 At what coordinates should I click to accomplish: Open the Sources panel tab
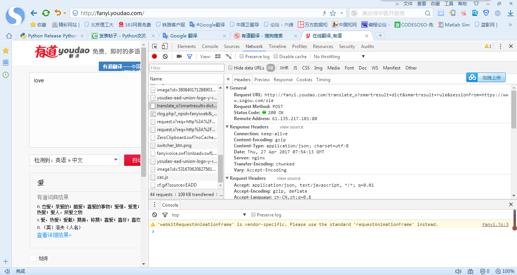coord(232,46)
